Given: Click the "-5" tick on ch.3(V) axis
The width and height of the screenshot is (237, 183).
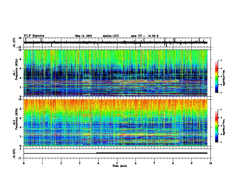Looking at the screenshot, I should click(20, 158).
